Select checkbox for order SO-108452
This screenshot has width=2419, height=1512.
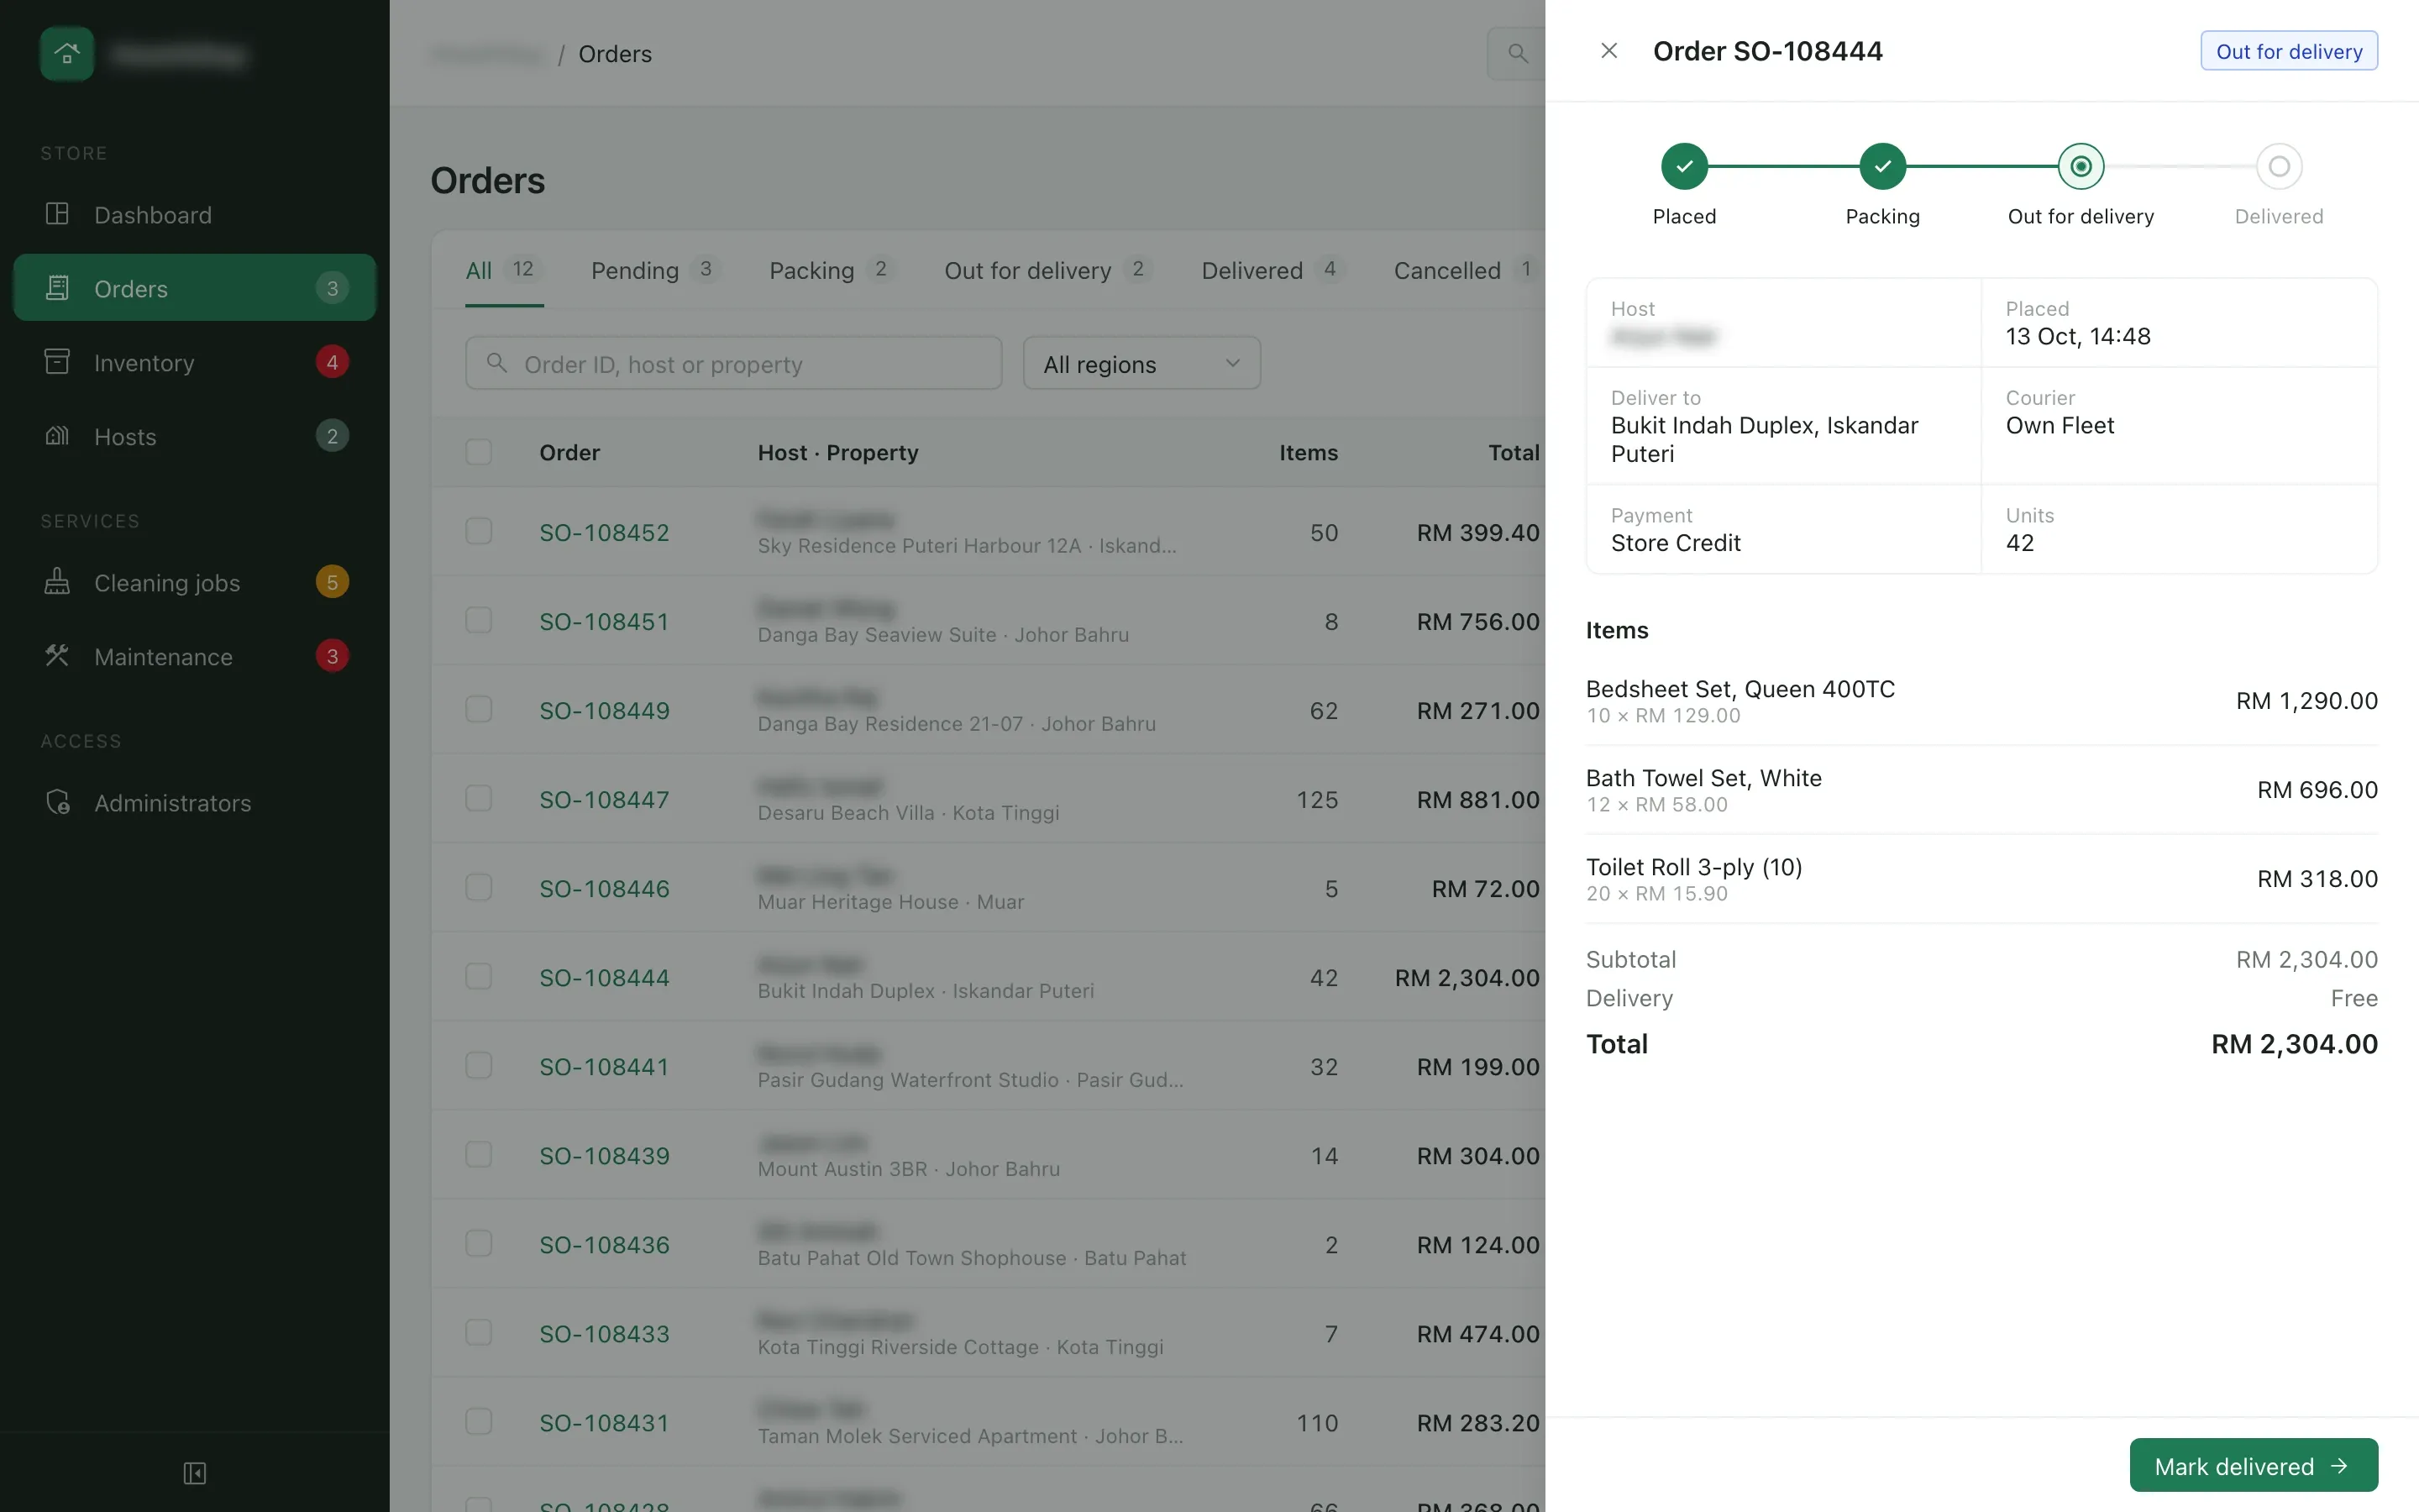pyautogui.click(x=479, y=530)
